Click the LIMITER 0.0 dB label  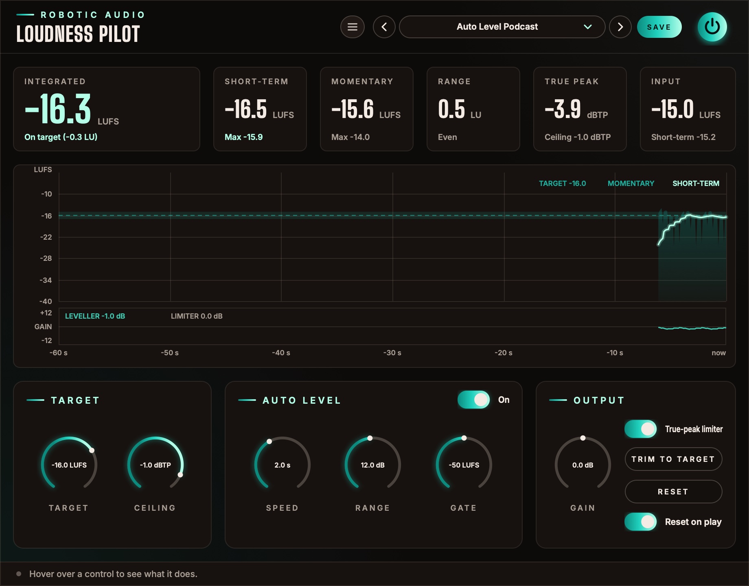coord(197,316)
